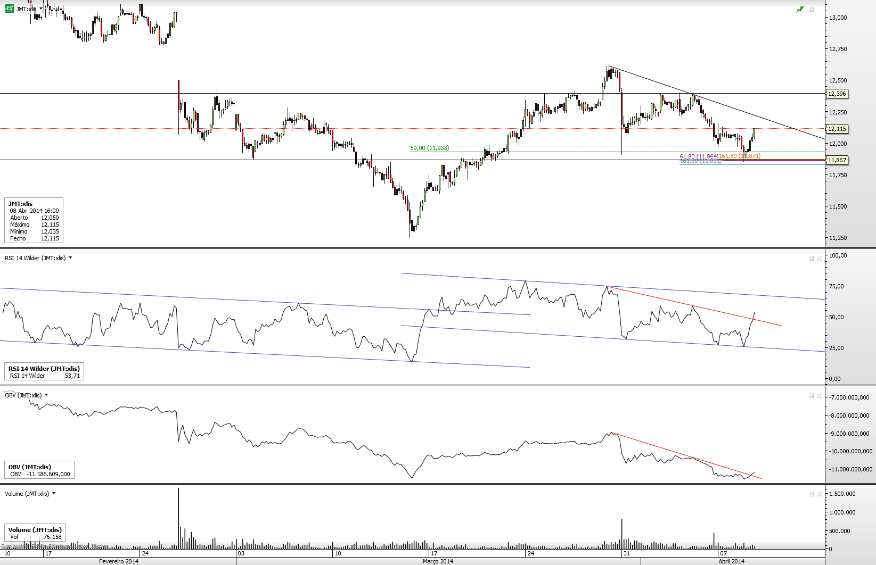Viewport: 876px width, 565px height.
Task: Click the green trend arrow icon
Action: 799,10
